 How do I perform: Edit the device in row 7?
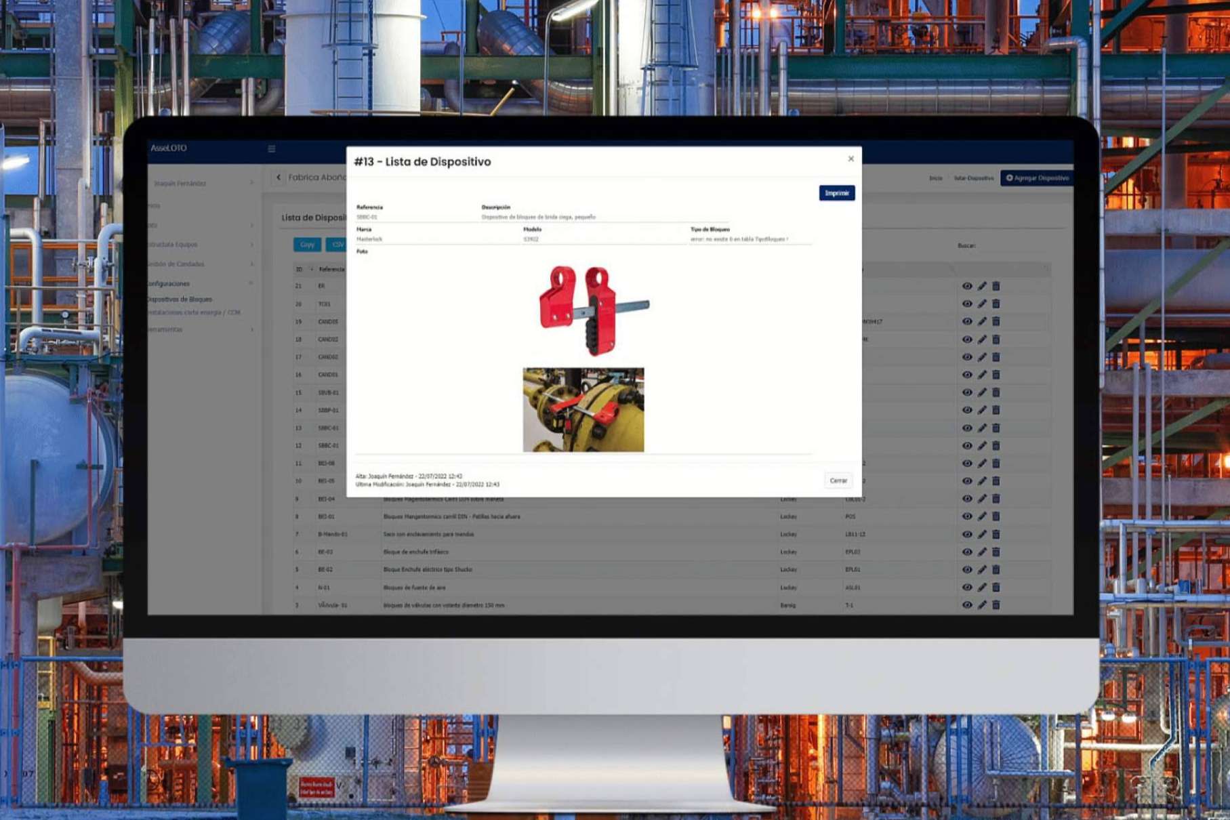pos(981,534)
